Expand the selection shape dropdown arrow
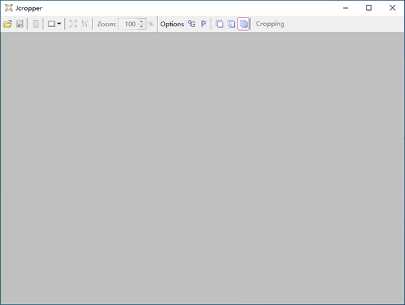 click(59, 24)
